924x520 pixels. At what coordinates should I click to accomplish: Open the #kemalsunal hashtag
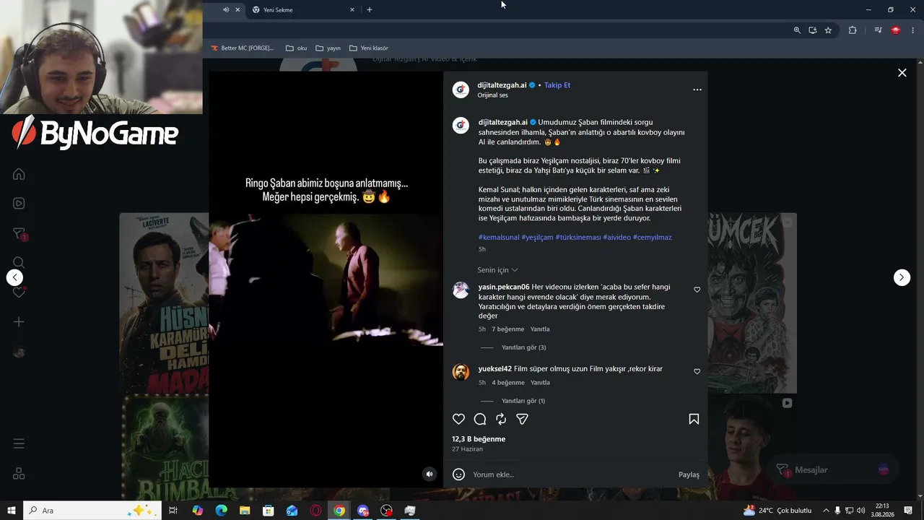pos(499,238)
